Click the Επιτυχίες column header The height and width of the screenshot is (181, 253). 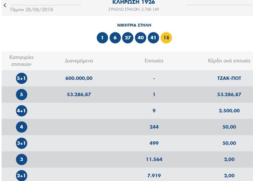(154, 61)
